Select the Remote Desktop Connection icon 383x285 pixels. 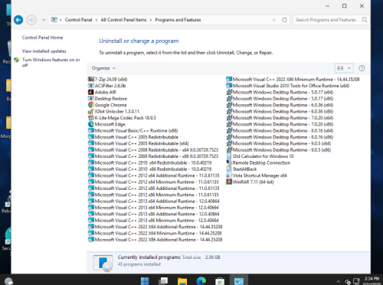(229, 162)
